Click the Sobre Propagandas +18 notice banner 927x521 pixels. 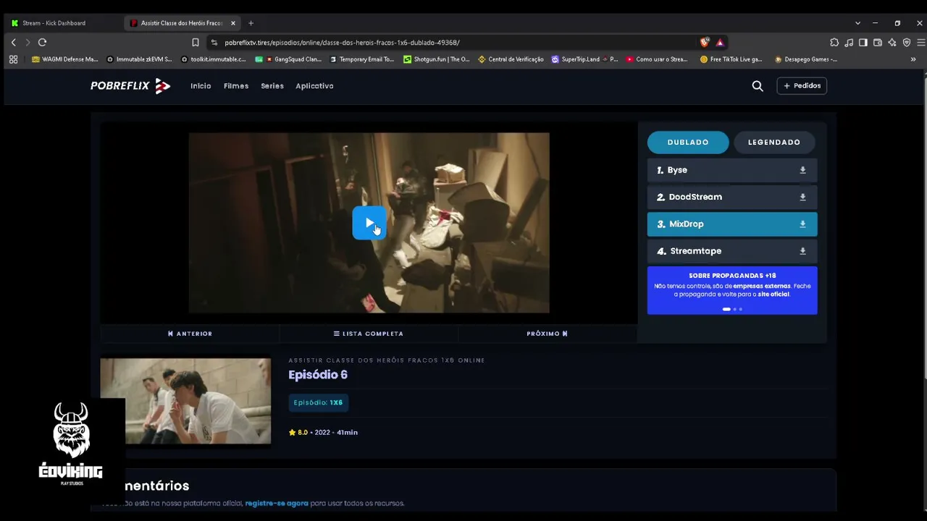732,290
